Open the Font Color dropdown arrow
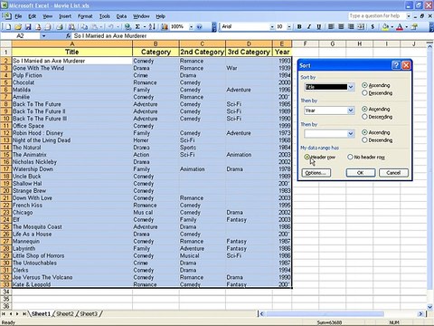This screenshot has width=434, height=326. coord(406,27)
